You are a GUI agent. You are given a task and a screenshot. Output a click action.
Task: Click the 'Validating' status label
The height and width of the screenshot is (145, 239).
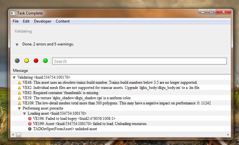click(x=23, y=31)
